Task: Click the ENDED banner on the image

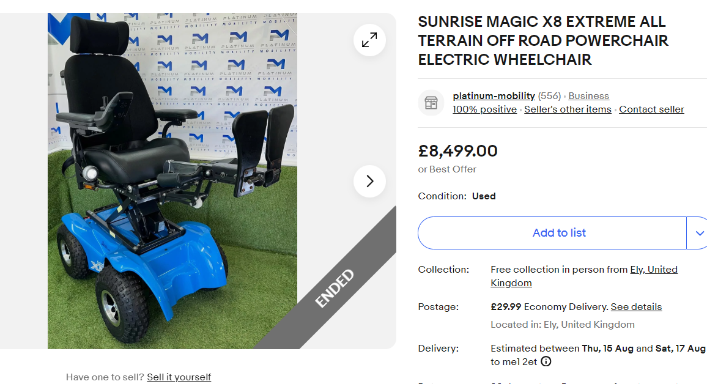Action: pos(335,287)
